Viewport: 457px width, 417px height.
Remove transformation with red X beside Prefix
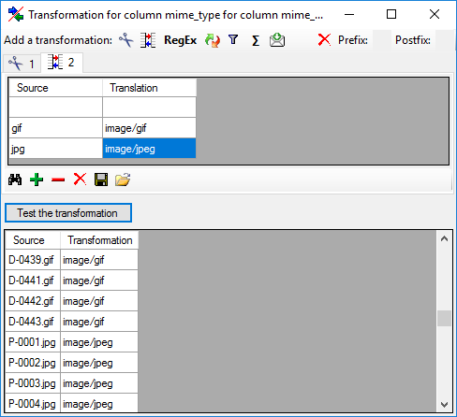(x=324, y=40)
